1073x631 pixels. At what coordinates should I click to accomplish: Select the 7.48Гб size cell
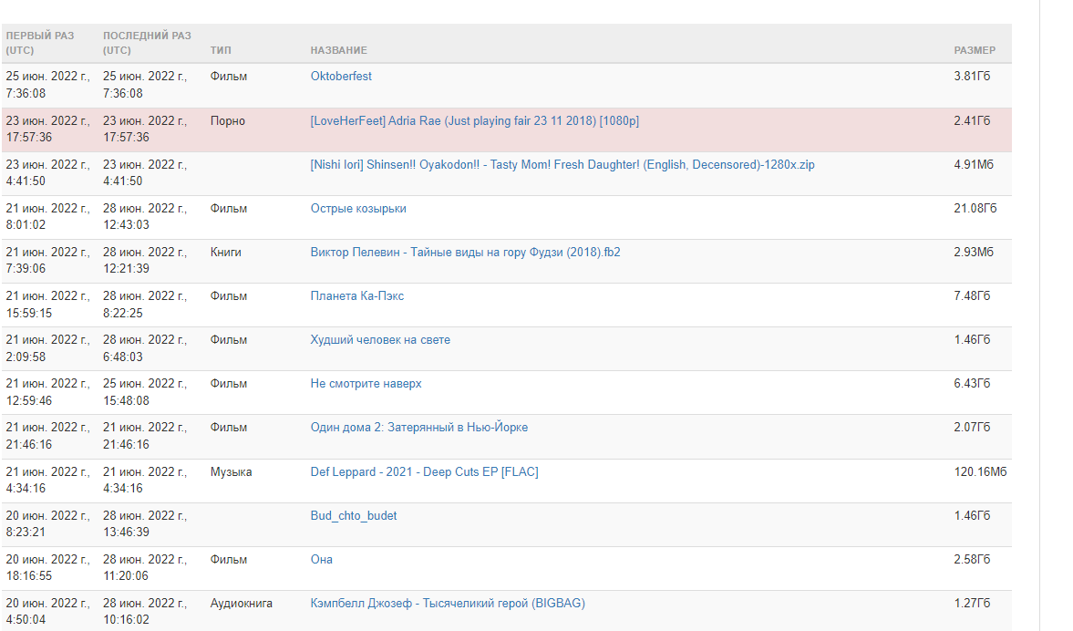[972, 295]
